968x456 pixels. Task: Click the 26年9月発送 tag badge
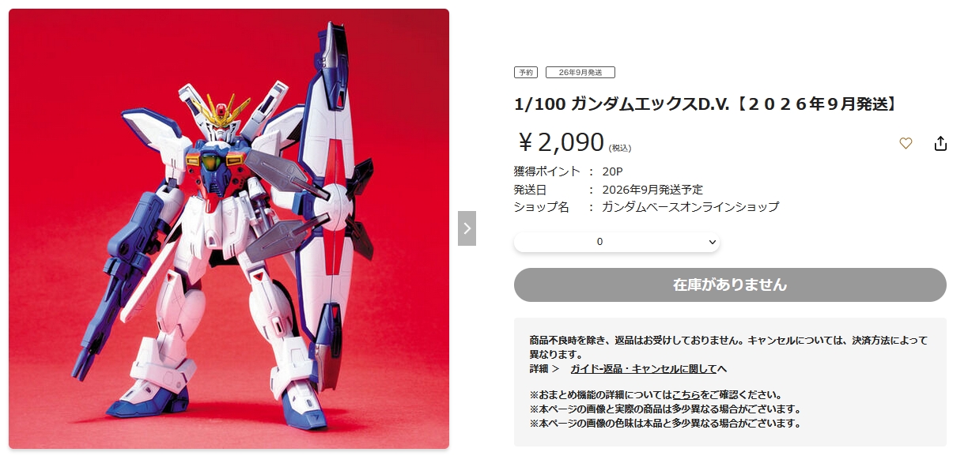[580, 72]
